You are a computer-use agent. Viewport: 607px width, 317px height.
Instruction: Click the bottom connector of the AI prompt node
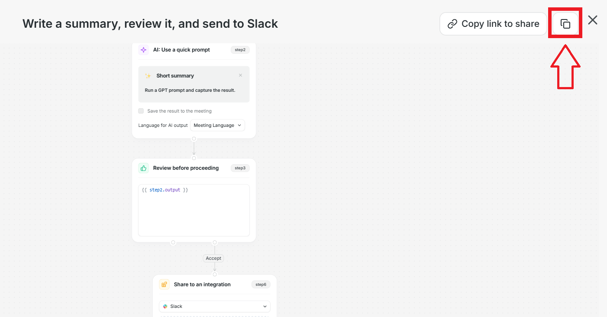(194, 139)
